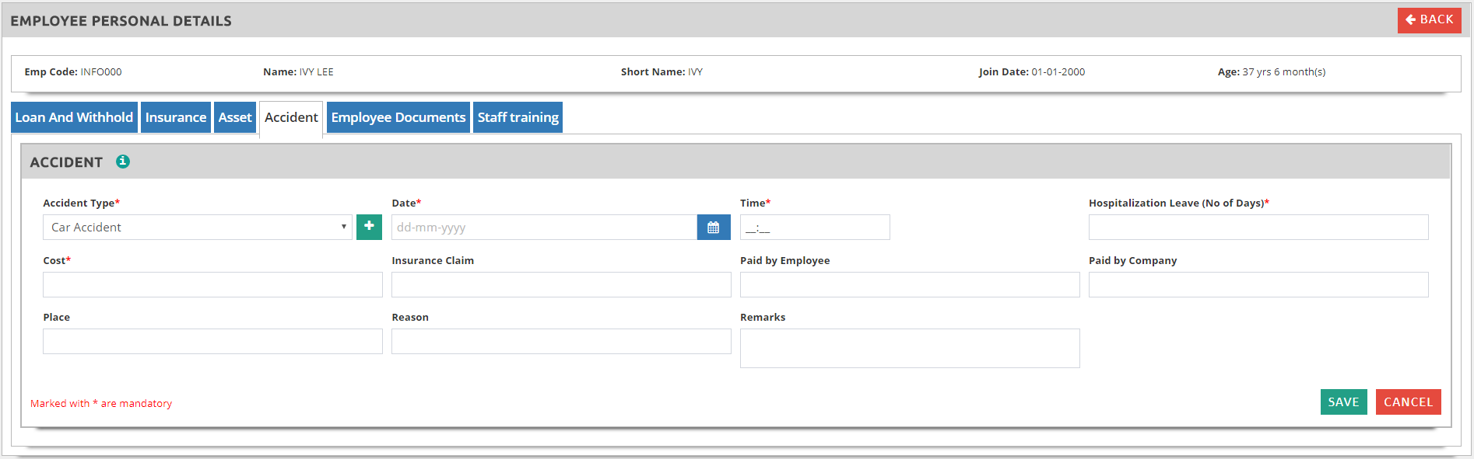Cancel the accident entry form
The width and height of the screenshot is (1474, 459).
point(1408,402)
